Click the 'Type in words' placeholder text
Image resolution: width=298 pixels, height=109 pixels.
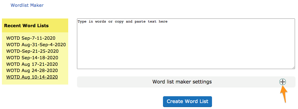pyautogui.click(x=122, y=21)
